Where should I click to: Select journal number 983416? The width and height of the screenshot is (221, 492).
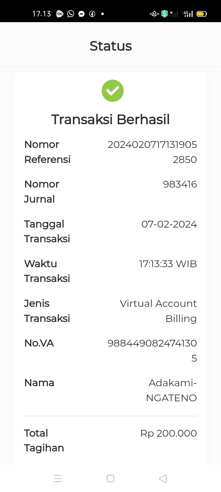point(180,184)
